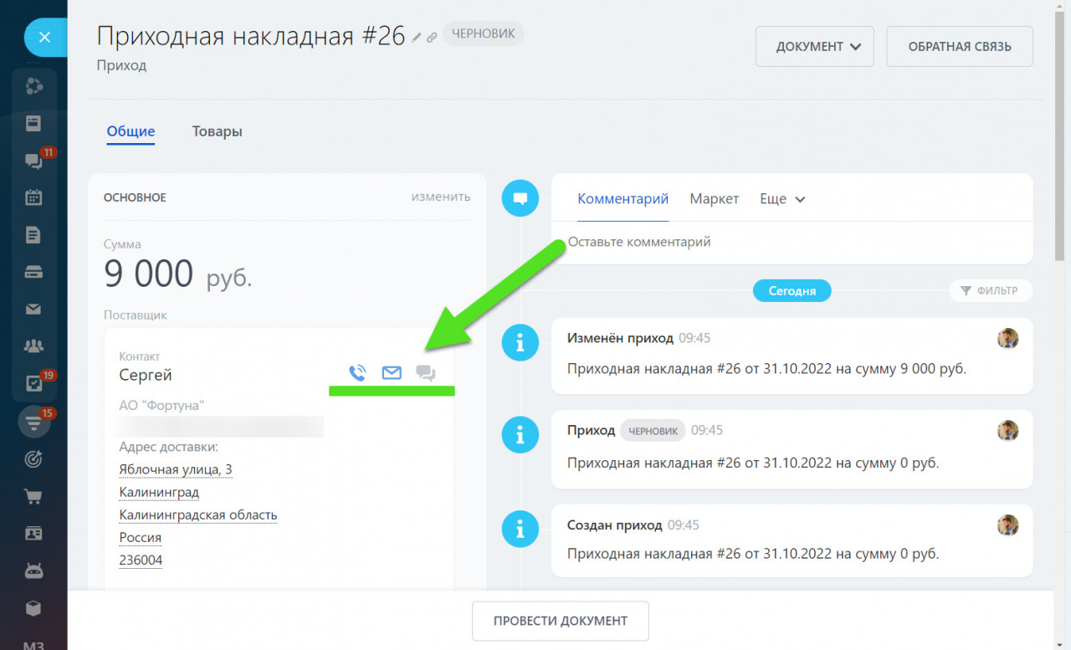Open chat messages icon with 11 badge
The height and width of the screenshot is (650, 1071).
pos(33,161)
